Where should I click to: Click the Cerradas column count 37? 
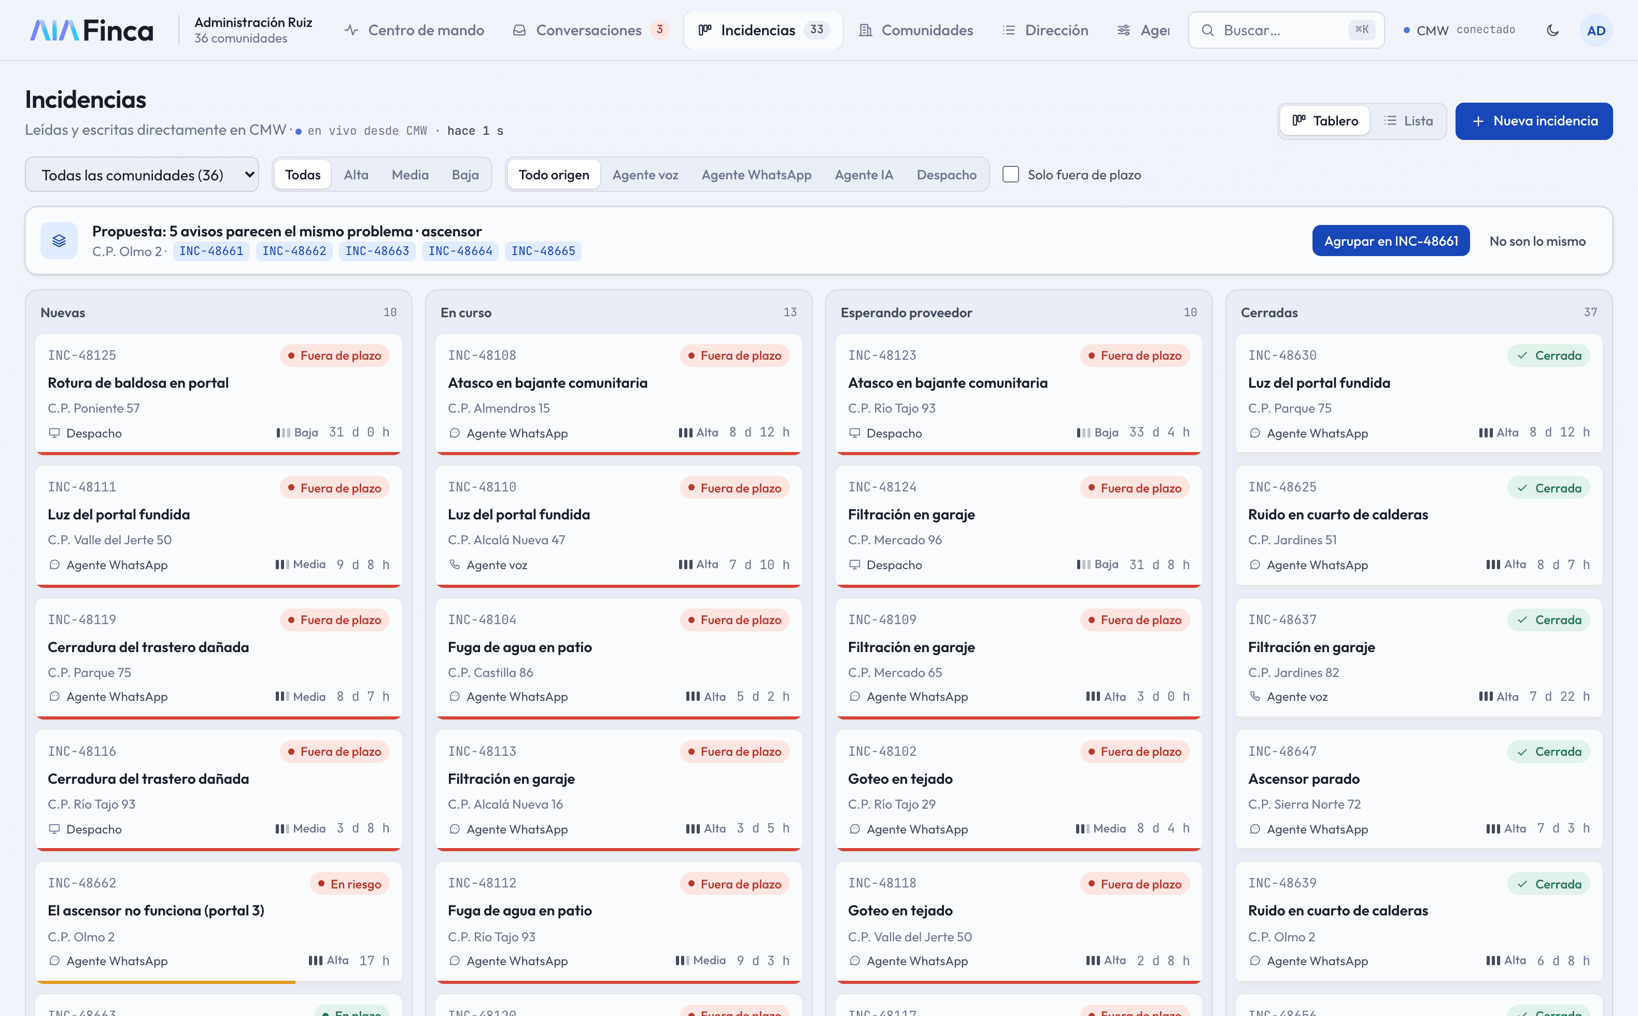pyautogui.click(x=1590, y=313)
